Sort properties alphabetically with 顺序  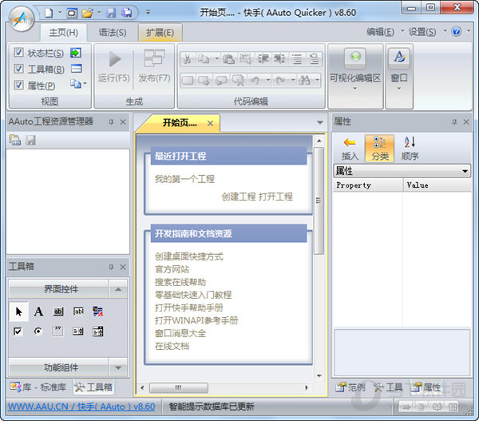[410, 149]
